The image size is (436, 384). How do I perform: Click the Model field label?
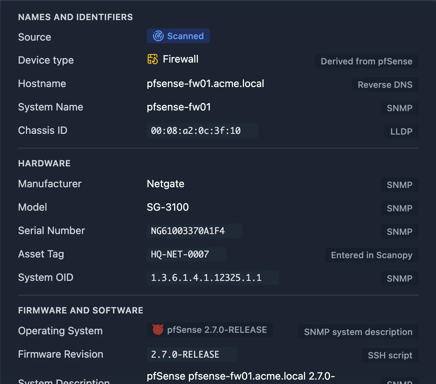tap(33, 207)
